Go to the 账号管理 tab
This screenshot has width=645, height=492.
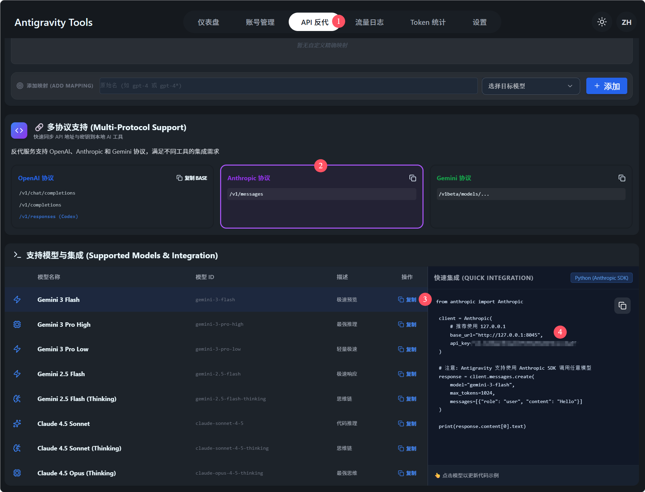click(x=260, y=22)
